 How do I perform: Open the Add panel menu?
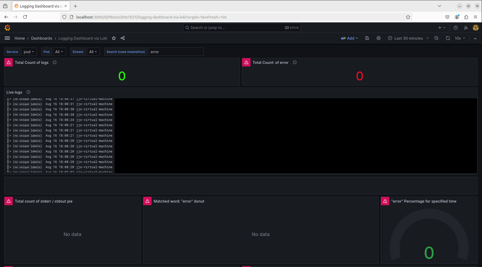click(x=349, y=38)
